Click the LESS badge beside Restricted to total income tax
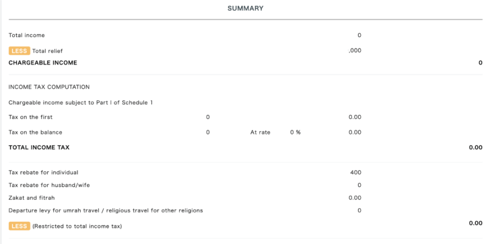Image resolution: width=490 pixels, height=244 pixels. tap(20, 226)
